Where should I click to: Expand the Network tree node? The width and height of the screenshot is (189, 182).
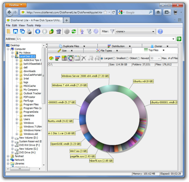click(8, 160)
